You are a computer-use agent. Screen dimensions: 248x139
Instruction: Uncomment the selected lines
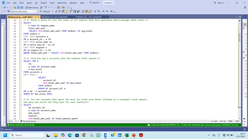tap(98, 11)
